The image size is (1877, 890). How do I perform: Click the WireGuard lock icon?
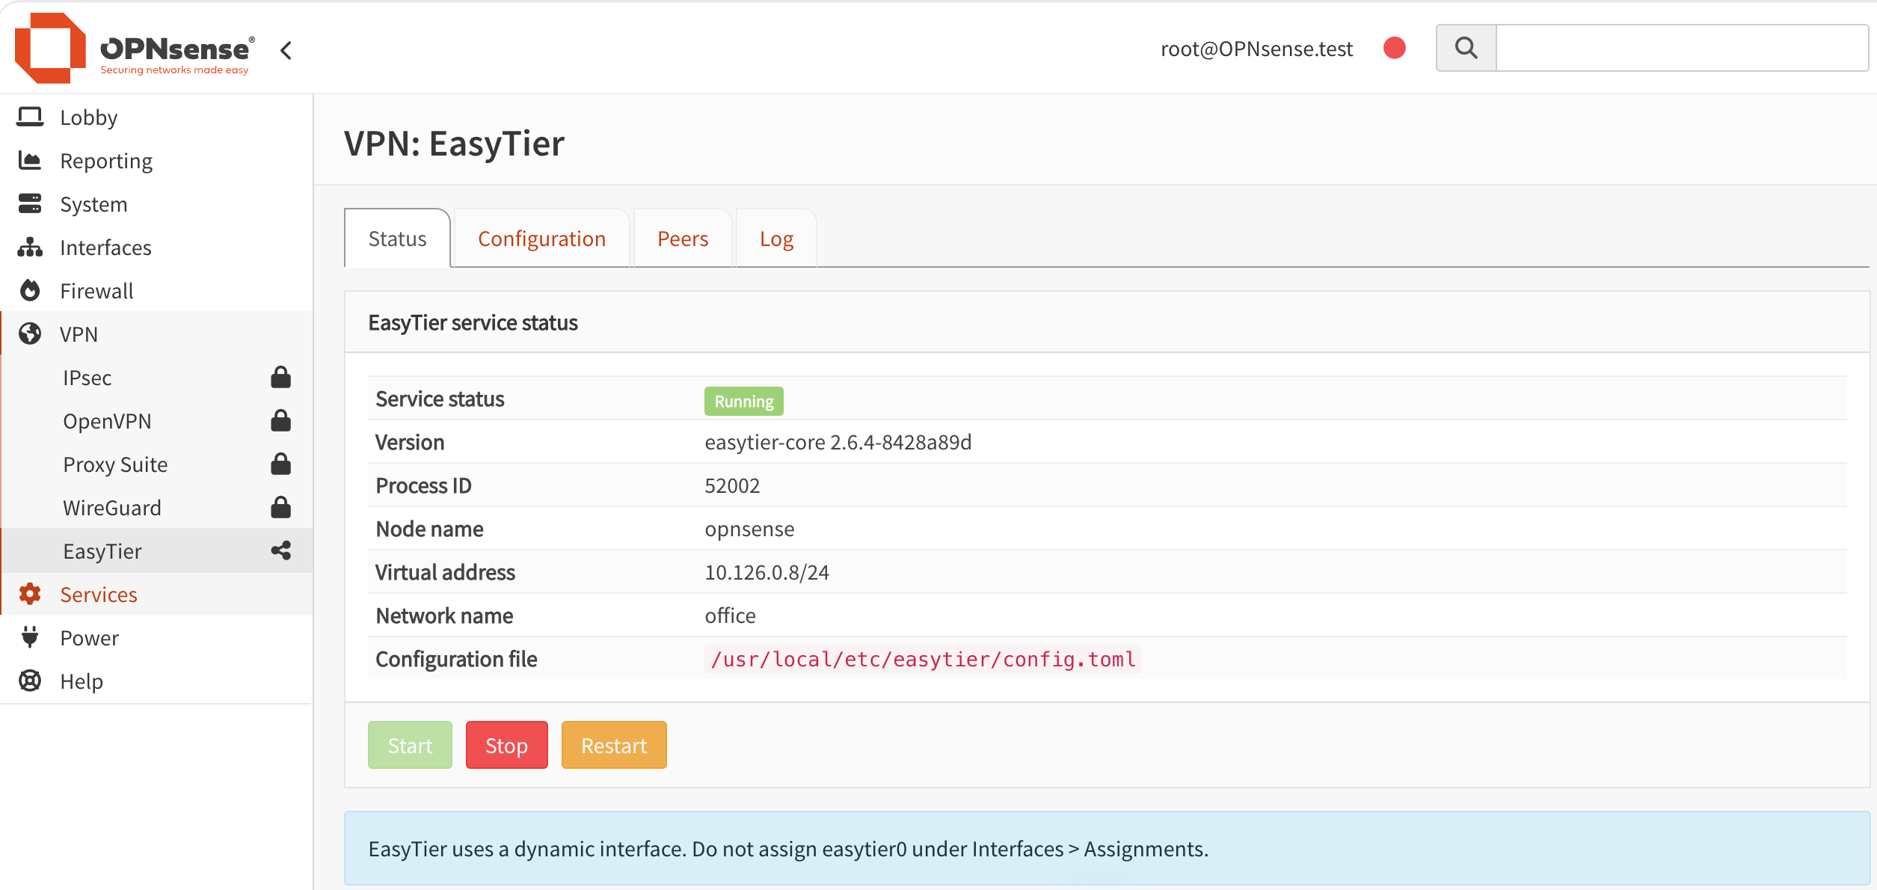coord(281,507)
